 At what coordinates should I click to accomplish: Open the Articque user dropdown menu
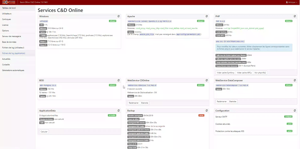pos(291,2)
